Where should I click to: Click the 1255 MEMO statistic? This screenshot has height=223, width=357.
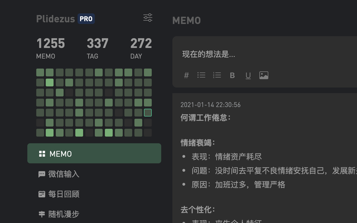click(x=50, y=47)
